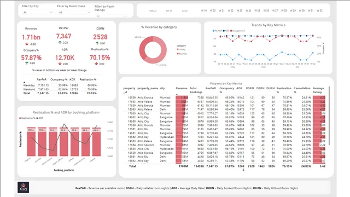The image size is (350, 197).
Task: Select Jun 22 month filter
Action: (169, 11)
